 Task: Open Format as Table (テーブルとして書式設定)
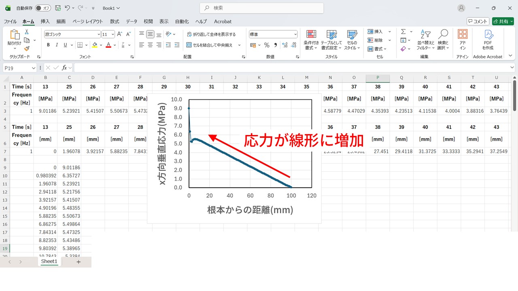click(x=331, y=40)
